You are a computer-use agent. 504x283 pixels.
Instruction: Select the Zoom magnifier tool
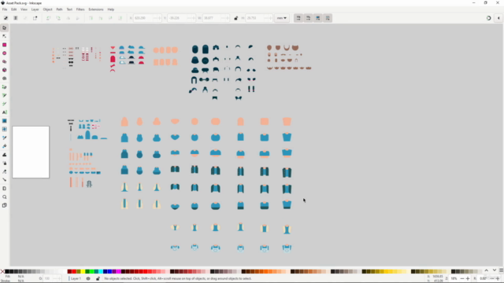click(x=5, y=197)
